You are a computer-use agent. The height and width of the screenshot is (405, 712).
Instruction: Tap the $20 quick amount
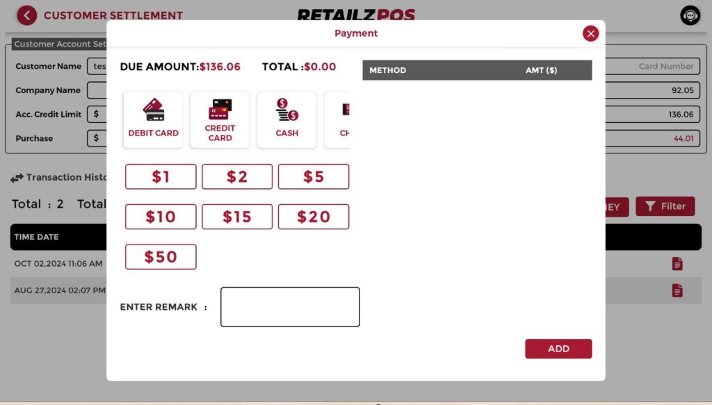pos(314,217)
